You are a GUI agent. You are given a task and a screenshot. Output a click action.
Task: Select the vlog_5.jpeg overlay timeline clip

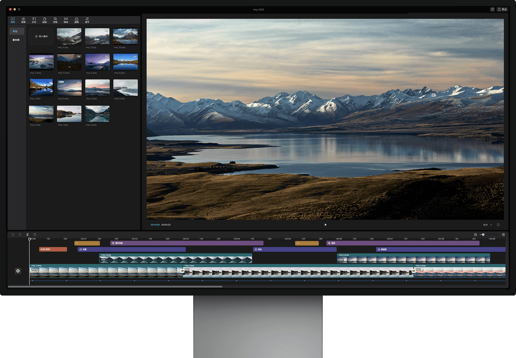(414, 258)
